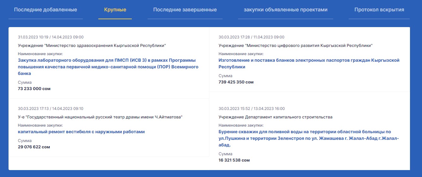Click the sum 16 321 538 сом
Image resolution: width=422 pixels, height=177 pixels.
tap(234, 160)
